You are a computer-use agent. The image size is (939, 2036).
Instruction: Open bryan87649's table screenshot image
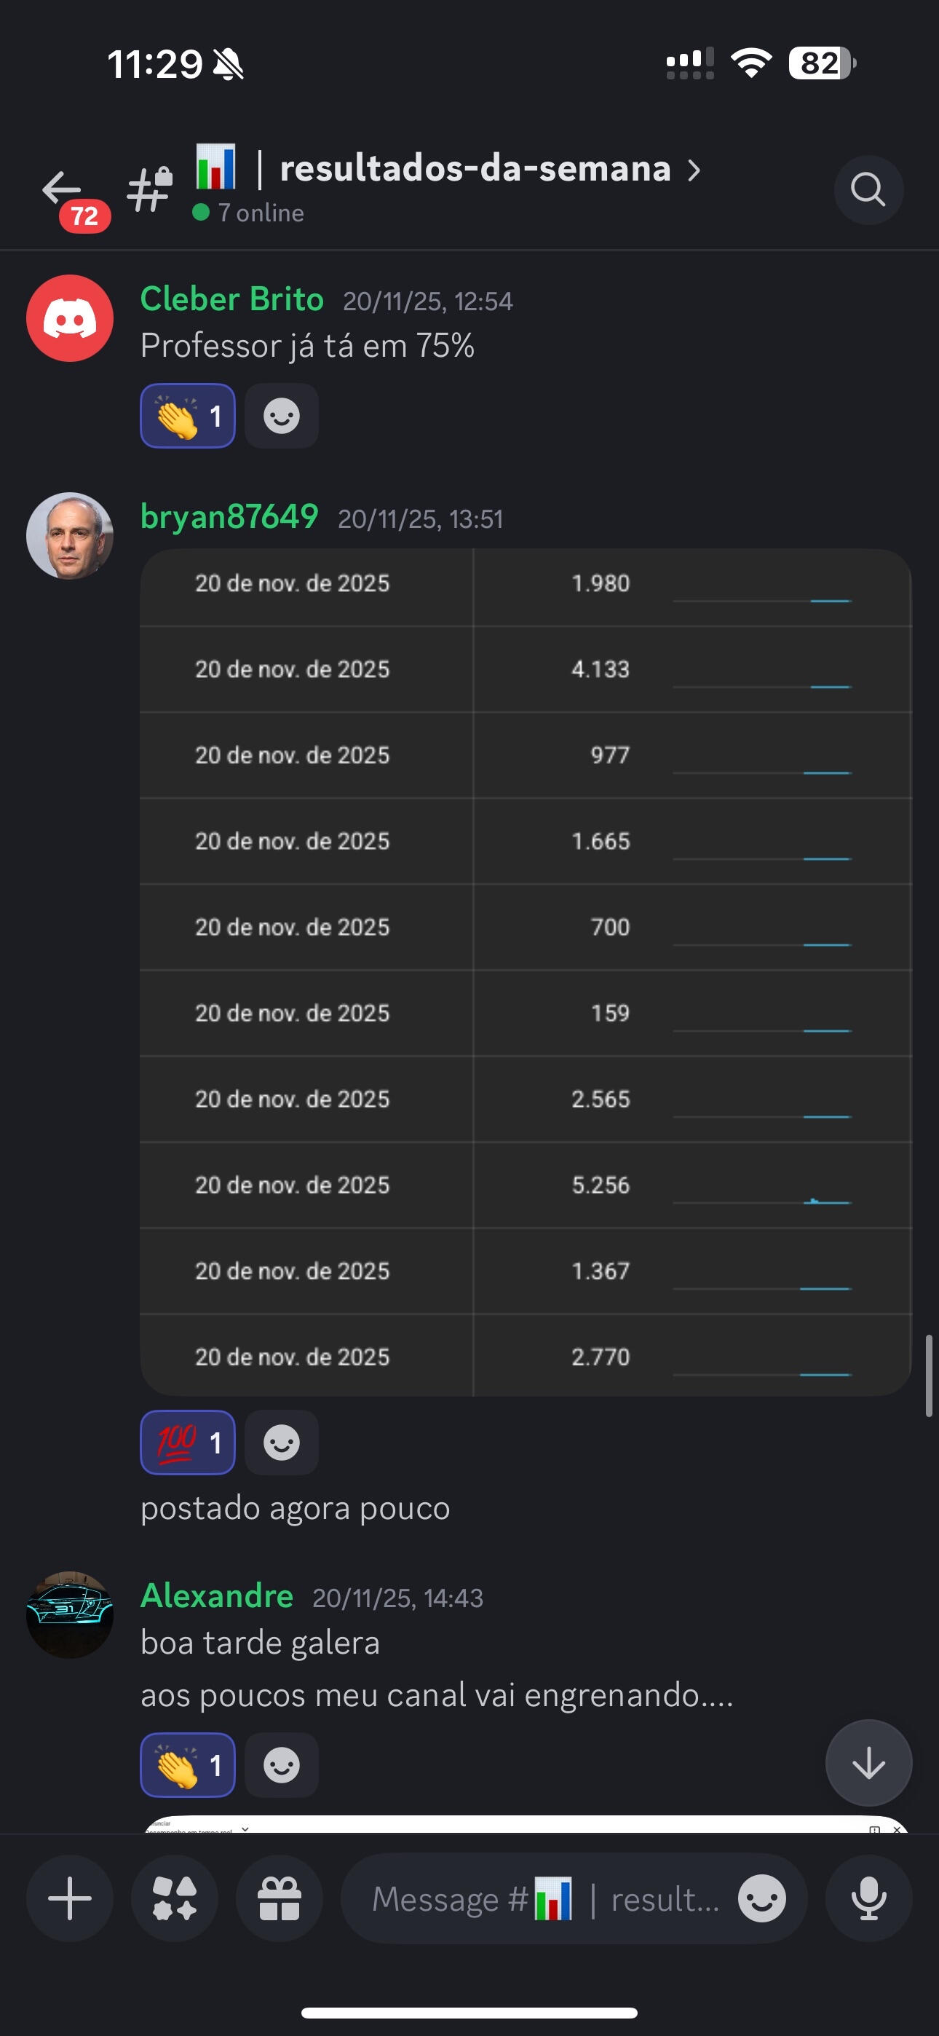coord(526,972)
